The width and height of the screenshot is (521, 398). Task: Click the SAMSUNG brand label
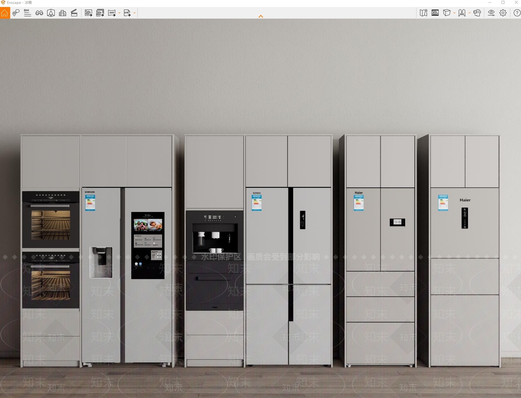pos(90,192)
